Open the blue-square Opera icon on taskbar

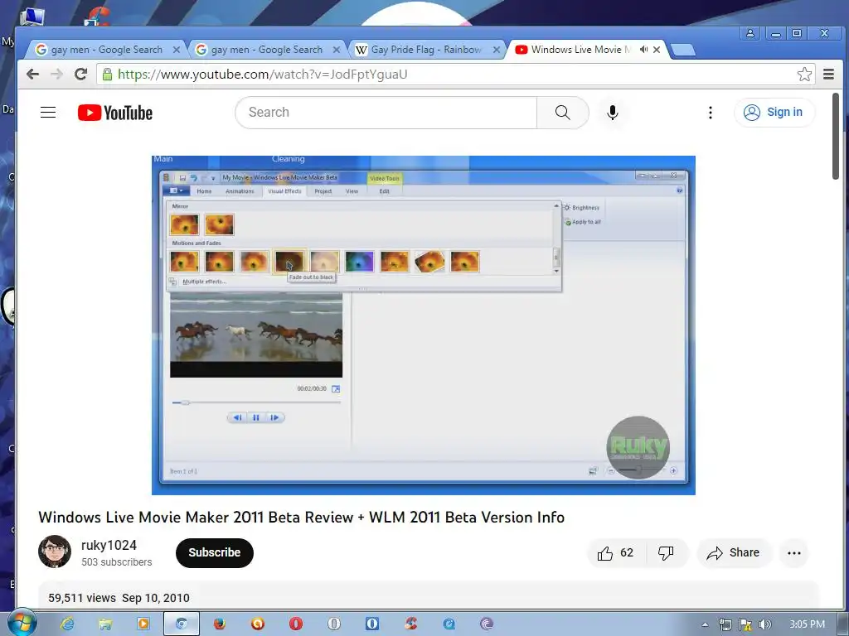coord(372,624)
